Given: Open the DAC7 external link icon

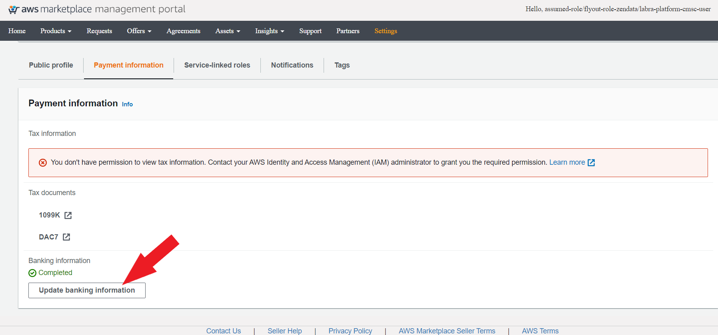Looking at the screenshot, I should [66, 237].
